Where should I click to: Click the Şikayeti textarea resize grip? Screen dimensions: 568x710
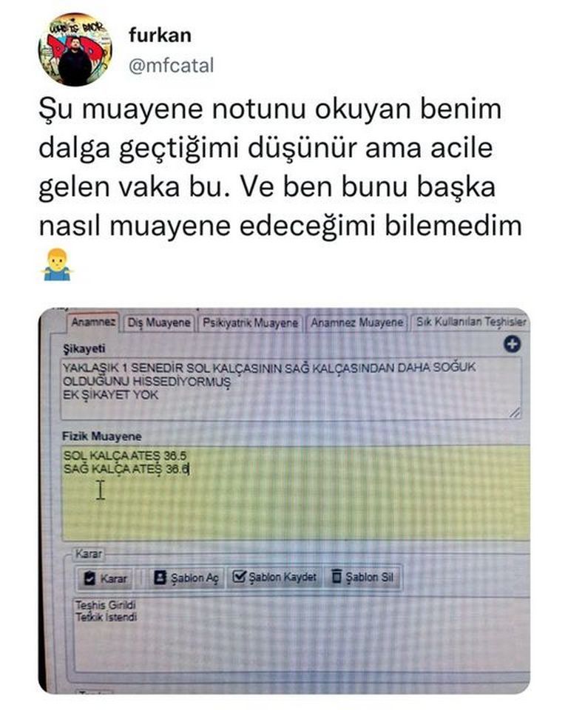[x=515, y=413]
